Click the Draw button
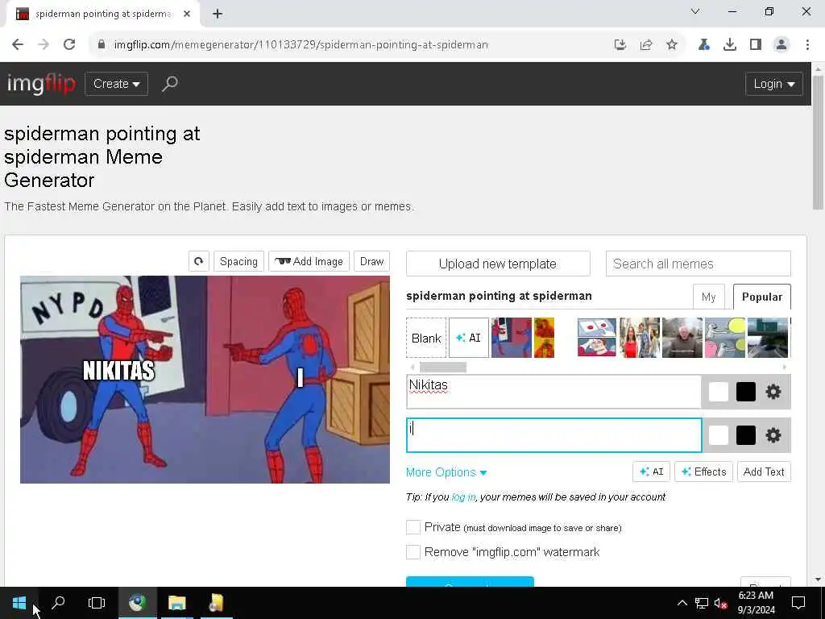Viewport: 825px width, 619px height. (x=371, y=261)
